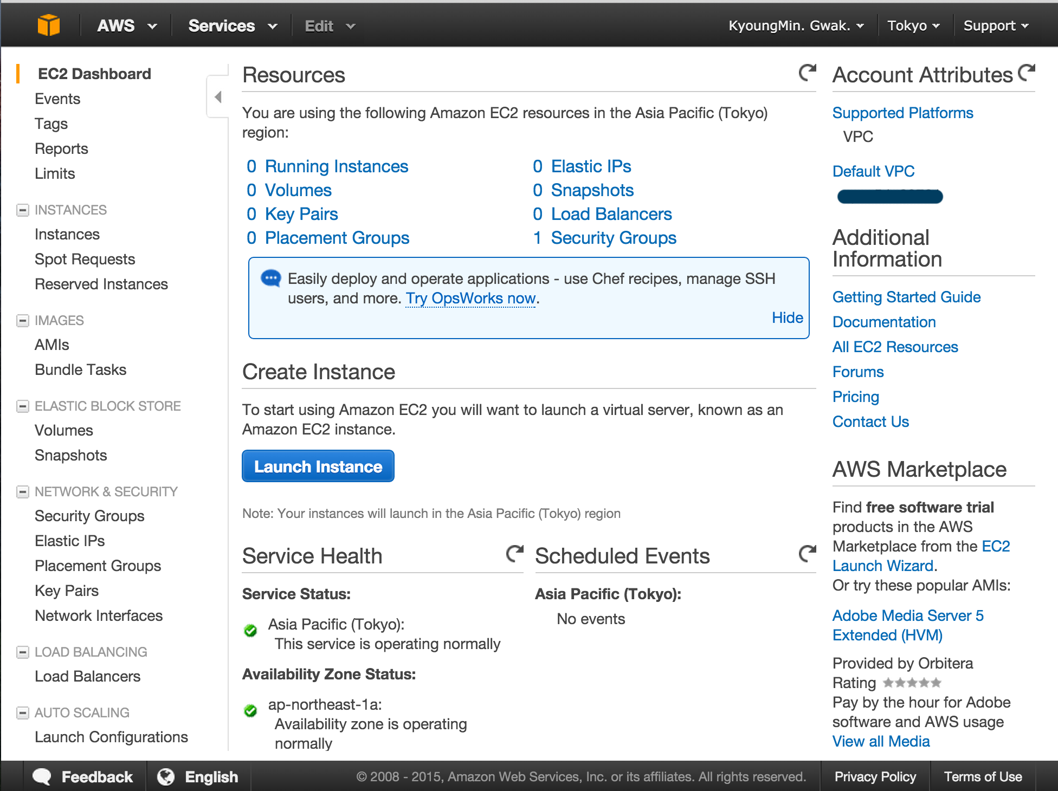Click the Launch Instance button
Viewport: 1058px width, 791px height.
[318, 466]
